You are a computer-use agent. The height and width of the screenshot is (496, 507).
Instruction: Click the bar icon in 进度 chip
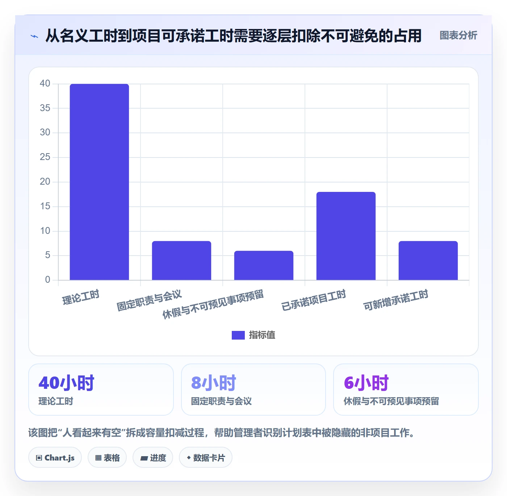point(144,458)
